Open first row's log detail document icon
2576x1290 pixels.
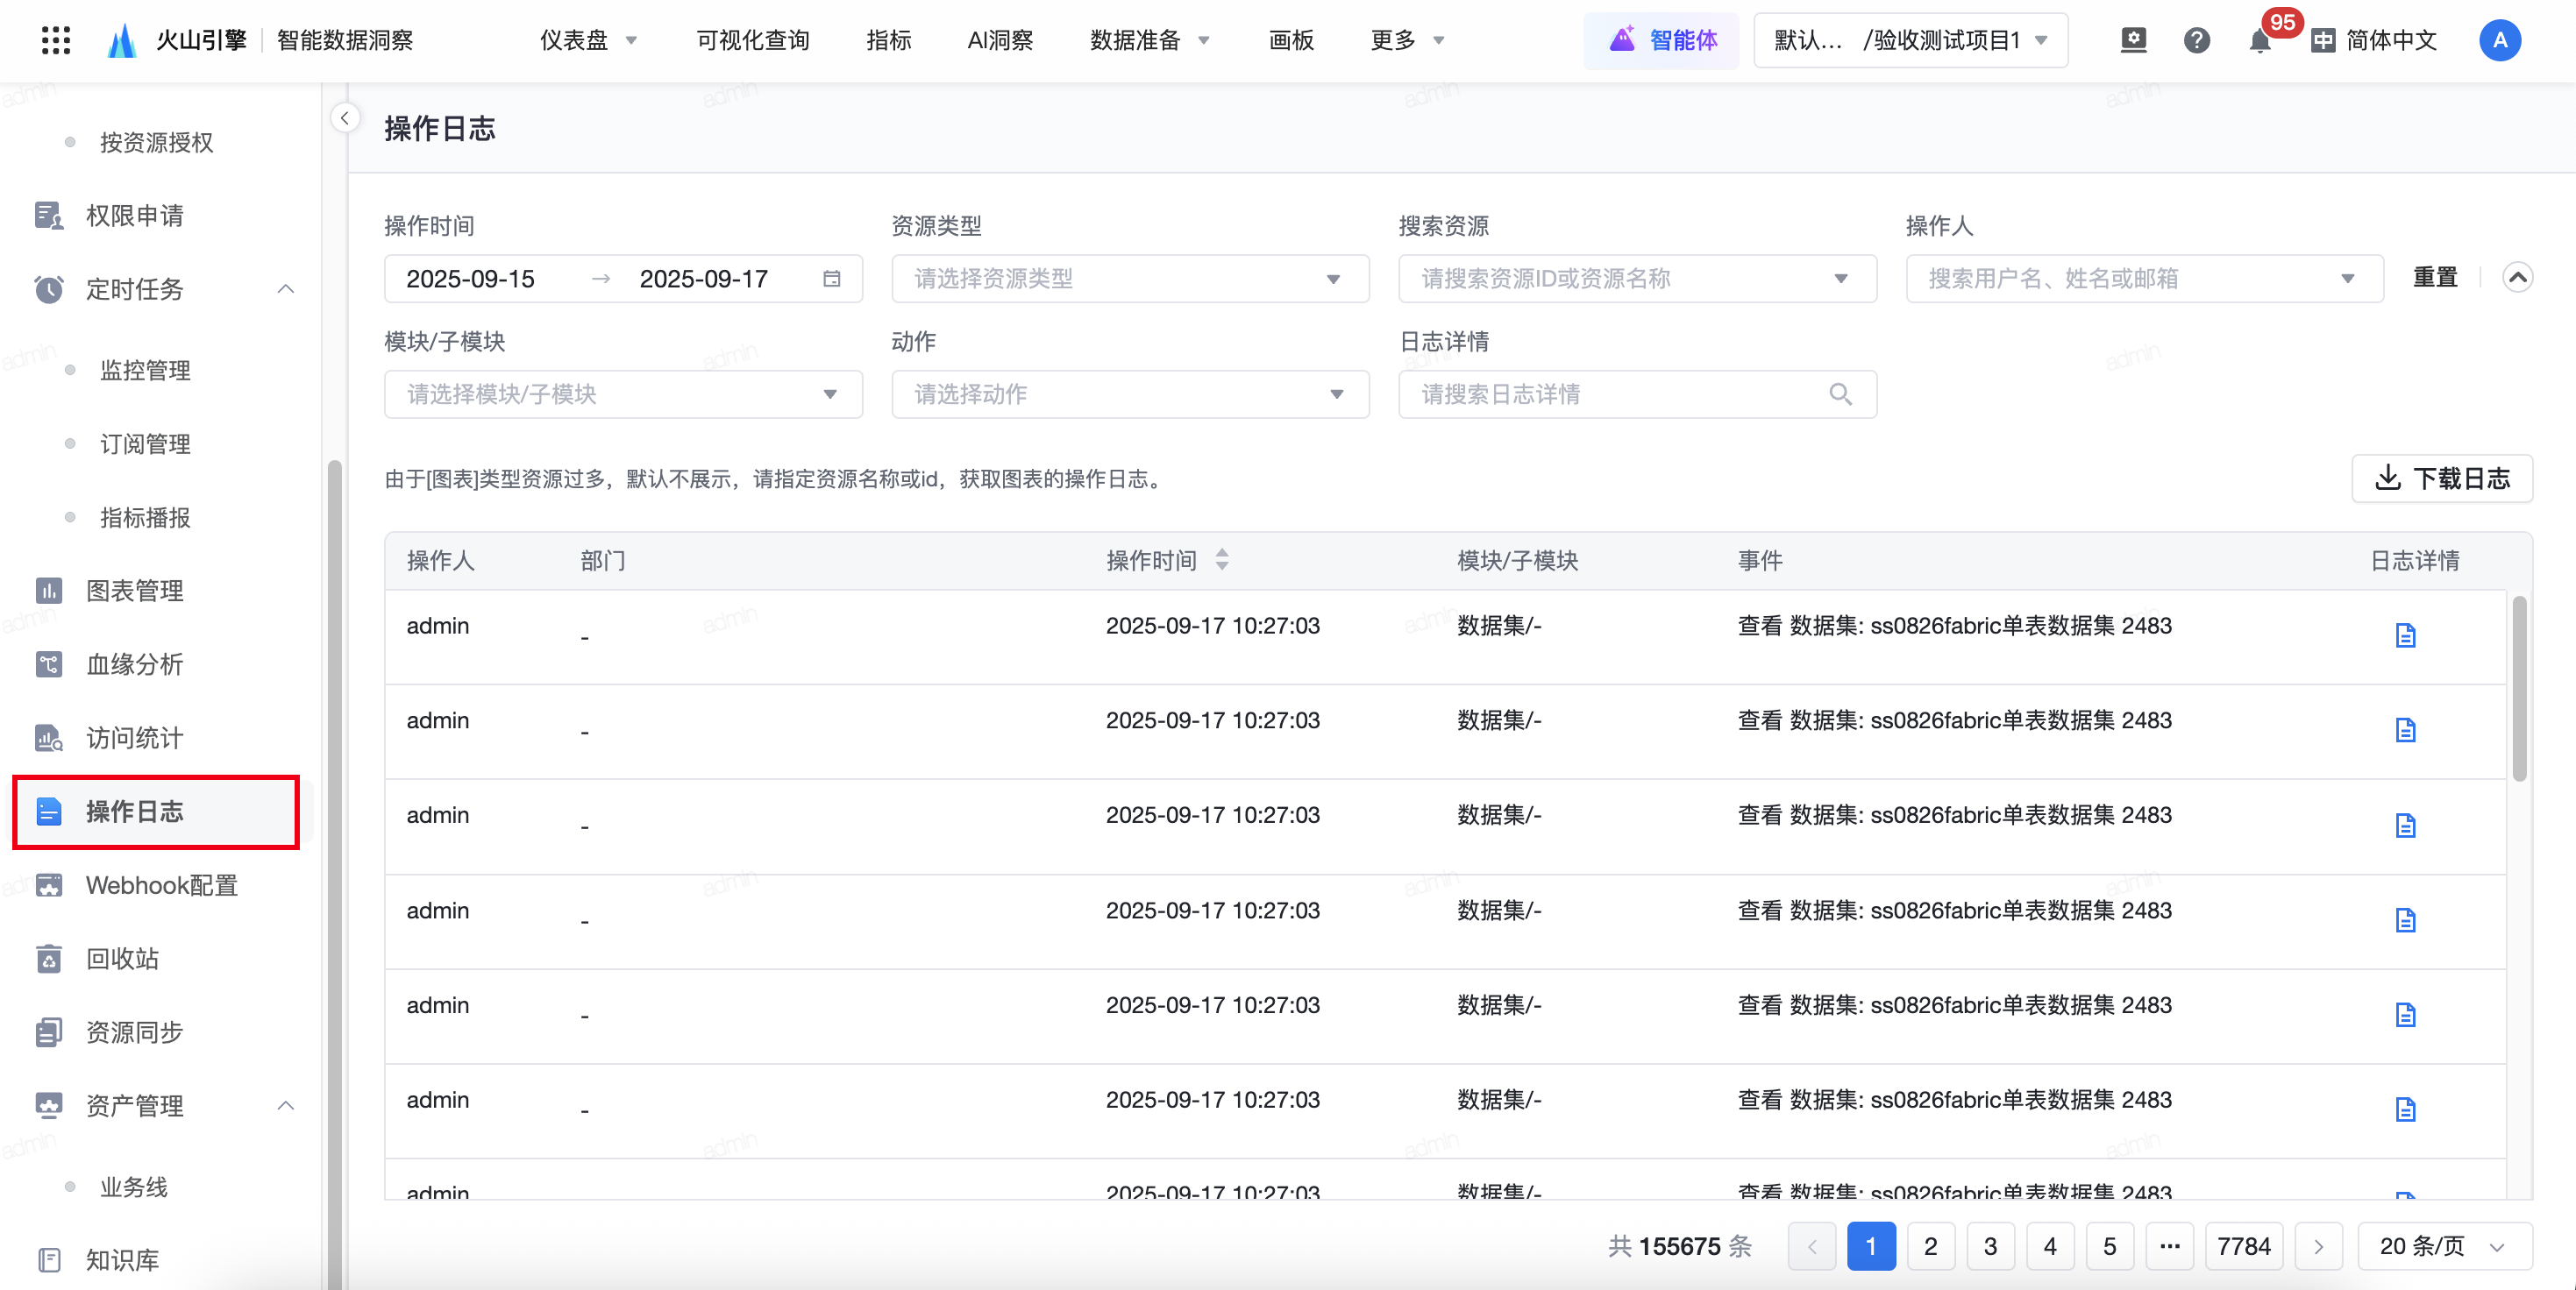click(x=2405, y=635)
